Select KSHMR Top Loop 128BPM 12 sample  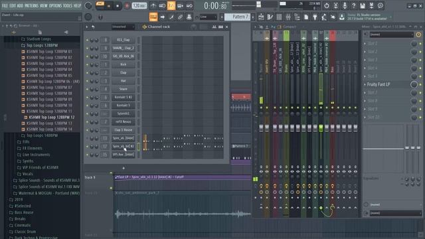[49, 118]
